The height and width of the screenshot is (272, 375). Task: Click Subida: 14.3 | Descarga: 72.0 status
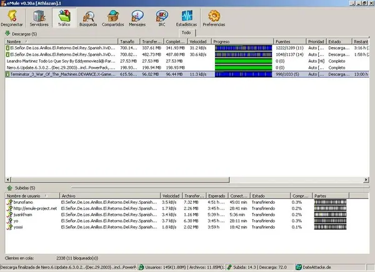260,267
